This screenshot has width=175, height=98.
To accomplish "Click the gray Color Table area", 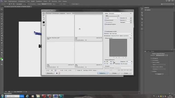I will click(118, 48).
